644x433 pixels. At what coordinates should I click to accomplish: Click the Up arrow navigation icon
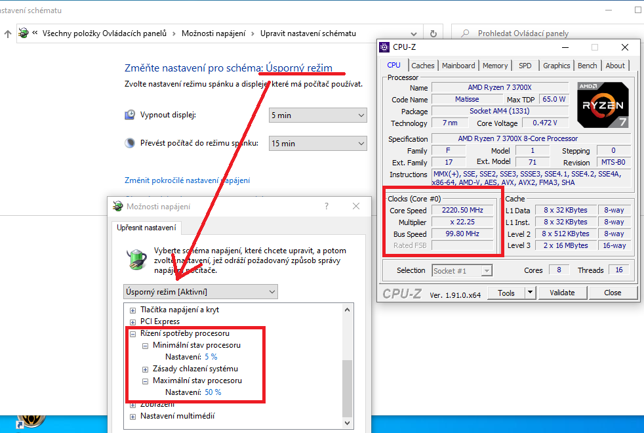click(7, 33)
